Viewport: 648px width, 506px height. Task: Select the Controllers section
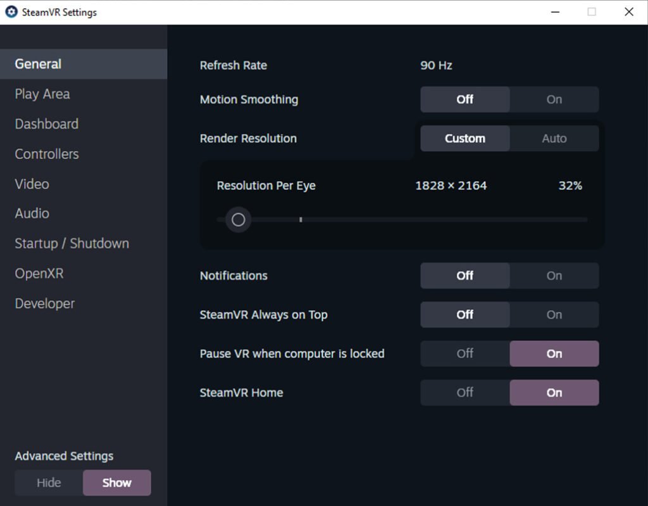point(47,154)
